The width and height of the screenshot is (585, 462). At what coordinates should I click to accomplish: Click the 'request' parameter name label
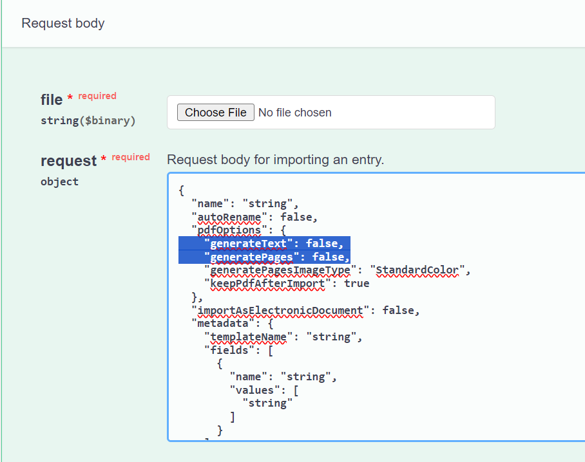pos(69,161)
